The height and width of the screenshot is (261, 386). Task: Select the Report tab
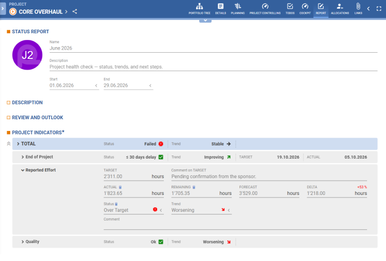321,9
